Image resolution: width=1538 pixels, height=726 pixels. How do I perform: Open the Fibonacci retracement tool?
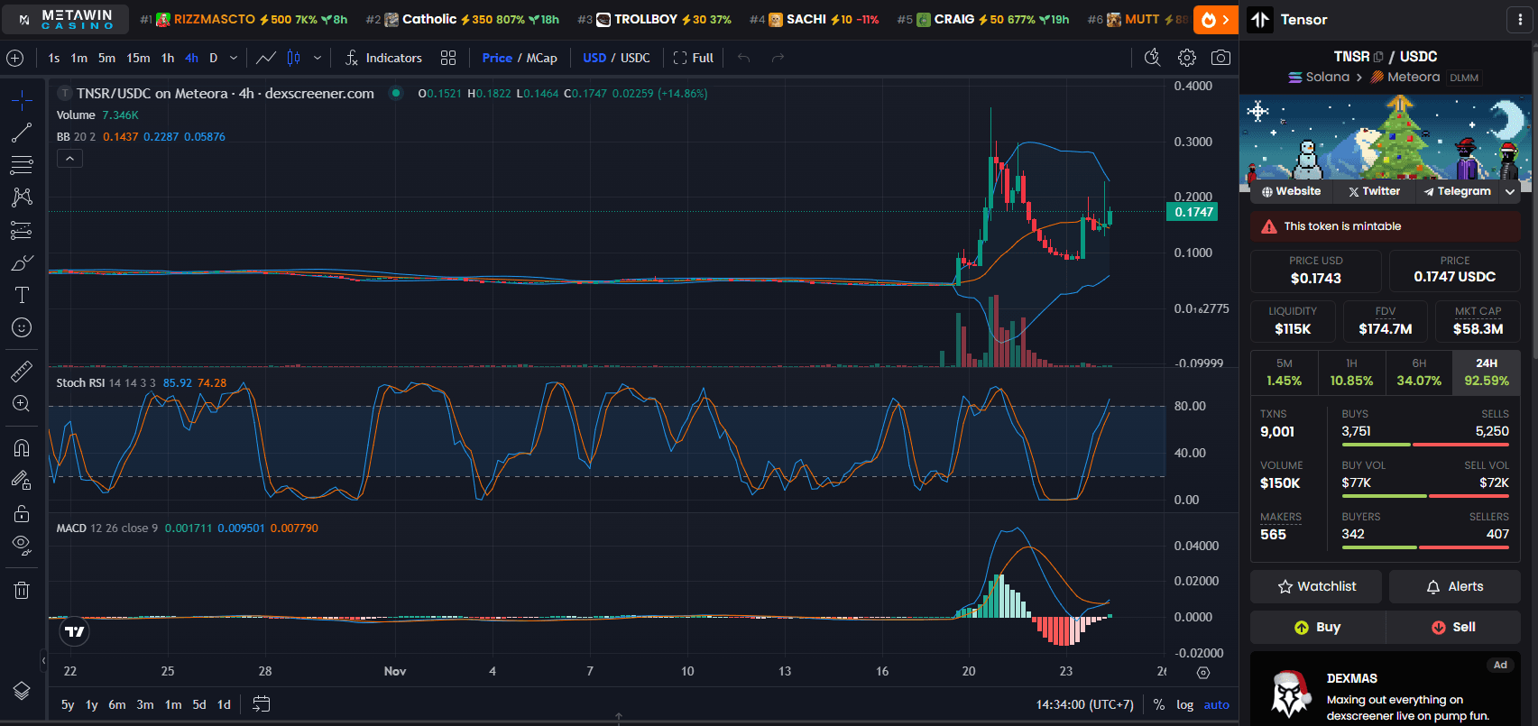point(22,165)
